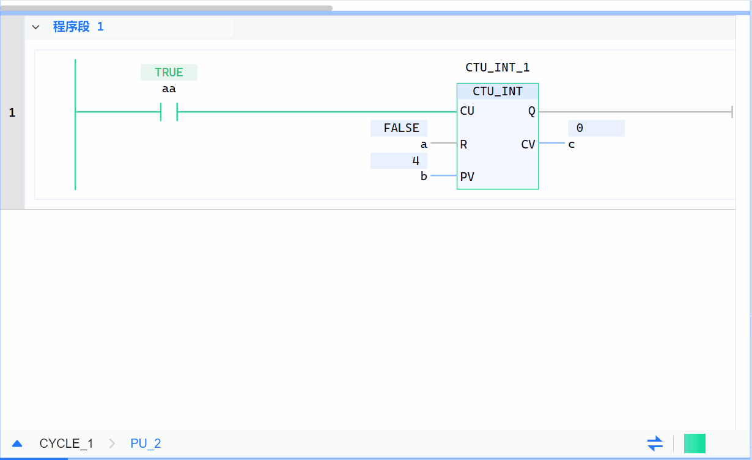Click the TRUE value tag above aa
The image size is (752, 460).
(169, 72)
